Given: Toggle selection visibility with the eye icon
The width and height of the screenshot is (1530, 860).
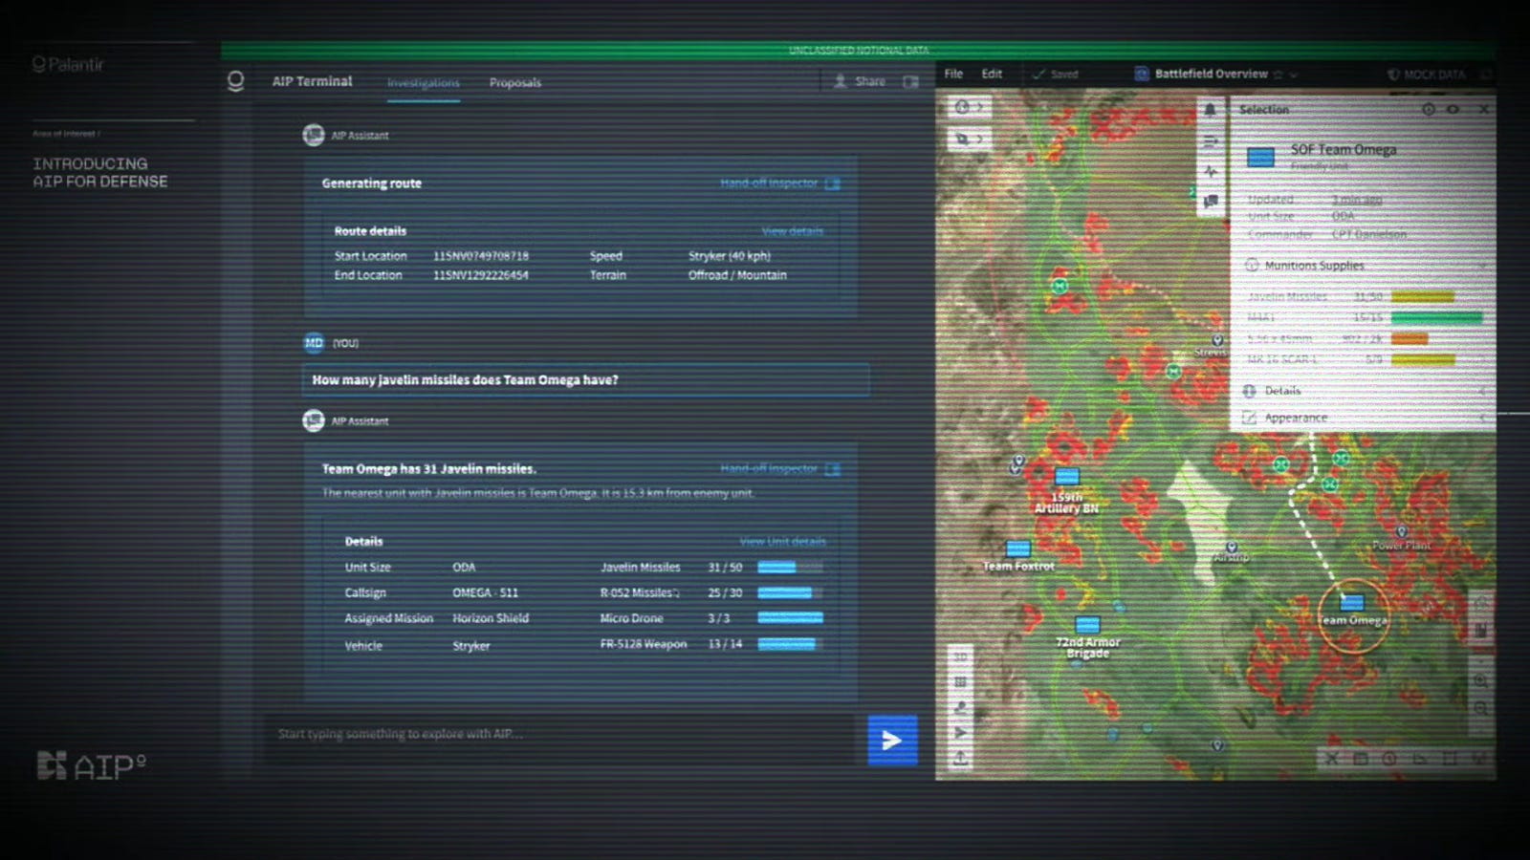Looking at the screenshot, I should click(x=1453, y=109).
